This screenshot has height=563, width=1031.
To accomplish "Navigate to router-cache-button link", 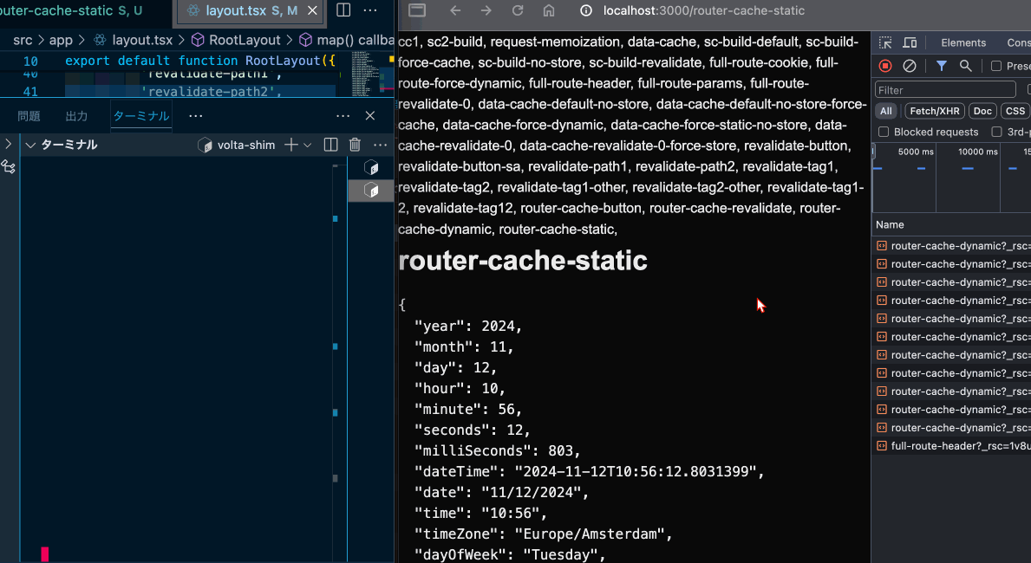I will point(581,208).
